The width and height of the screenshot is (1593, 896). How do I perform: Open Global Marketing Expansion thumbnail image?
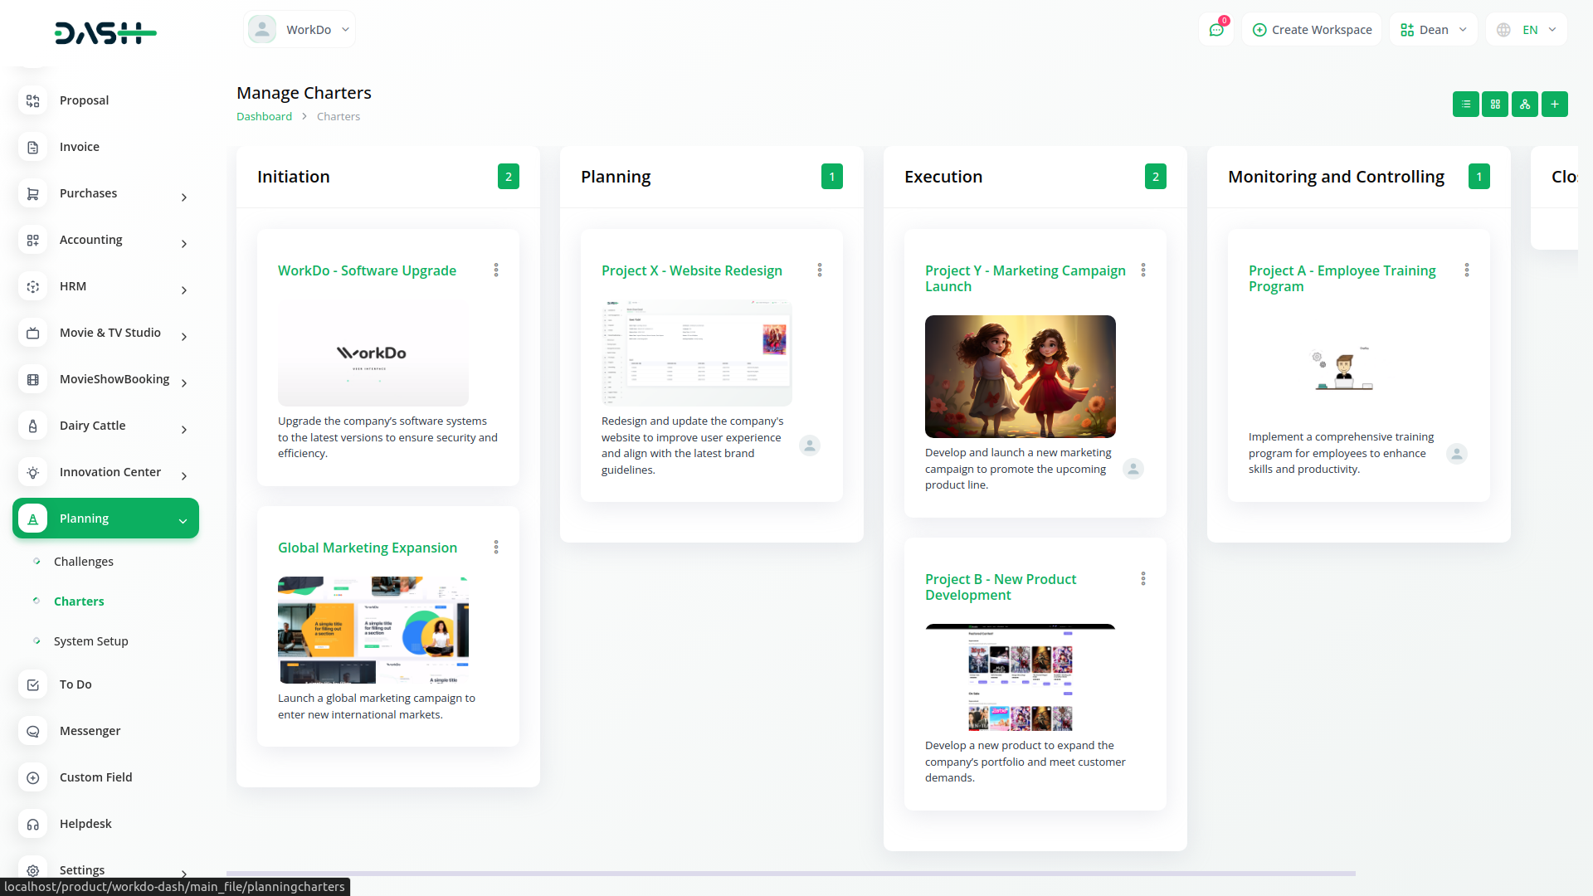(373, 630)
